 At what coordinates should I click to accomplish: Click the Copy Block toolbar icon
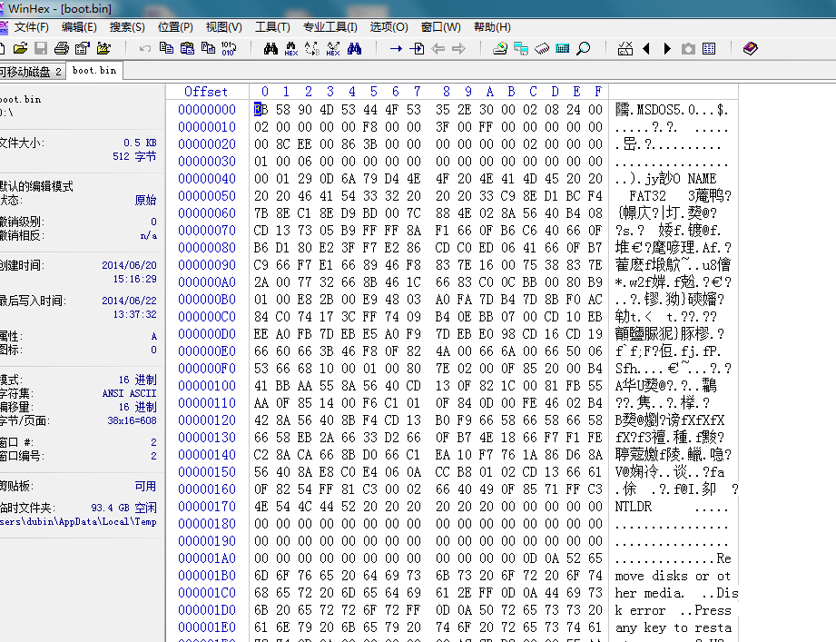[166, 48]
